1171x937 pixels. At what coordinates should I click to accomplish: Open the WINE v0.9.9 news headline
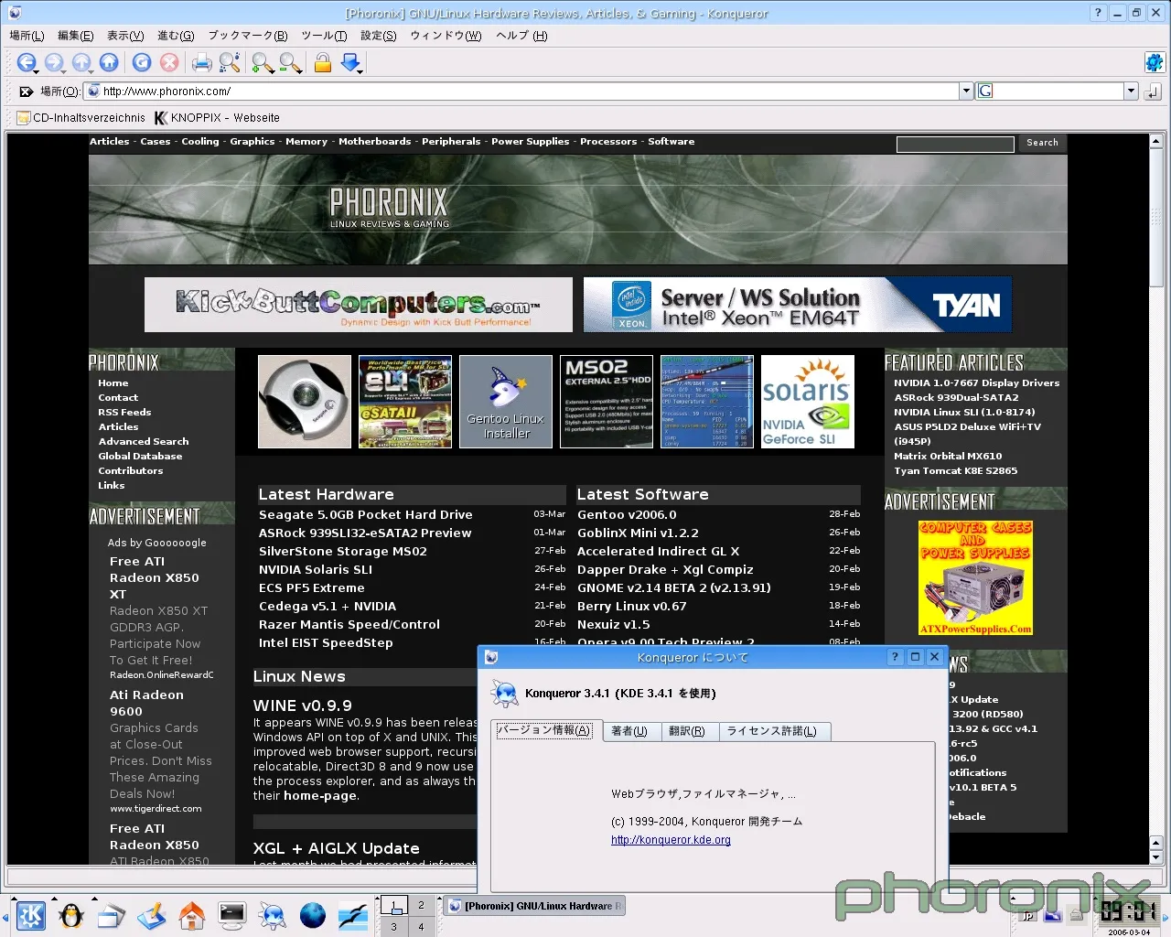click(302, 705)
